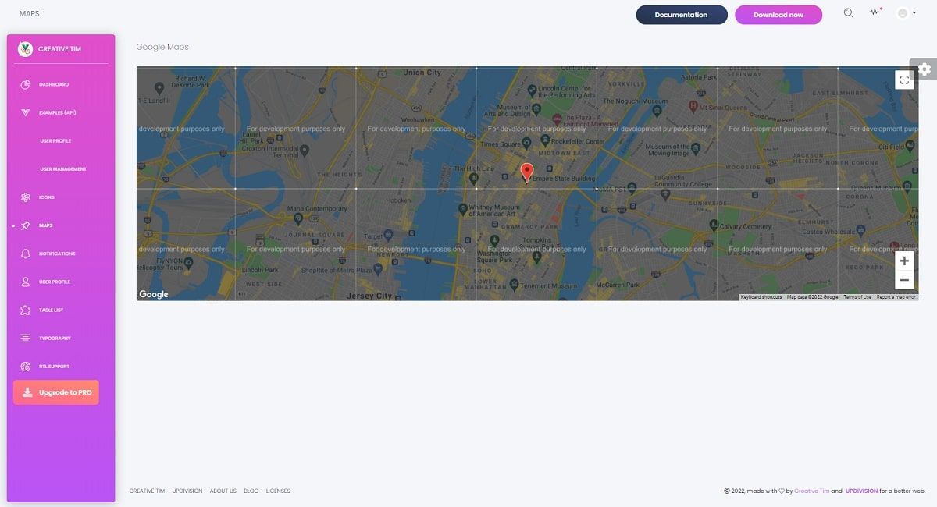
Task: Select Typography menu item
Action: point(55,338)
